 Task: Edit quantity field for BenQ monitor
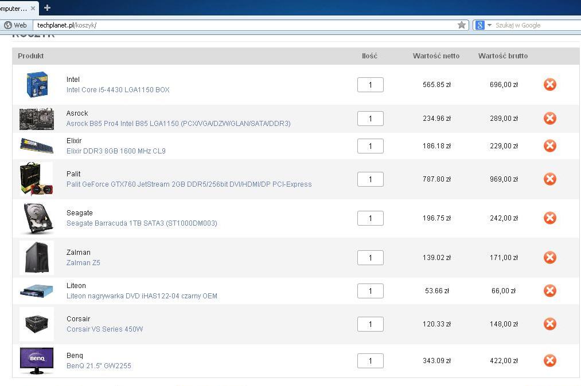[x=370, y=361]
